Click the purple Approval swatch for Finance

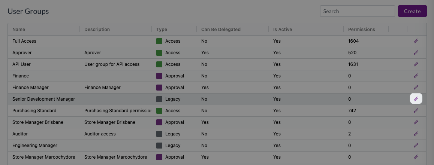159,76
